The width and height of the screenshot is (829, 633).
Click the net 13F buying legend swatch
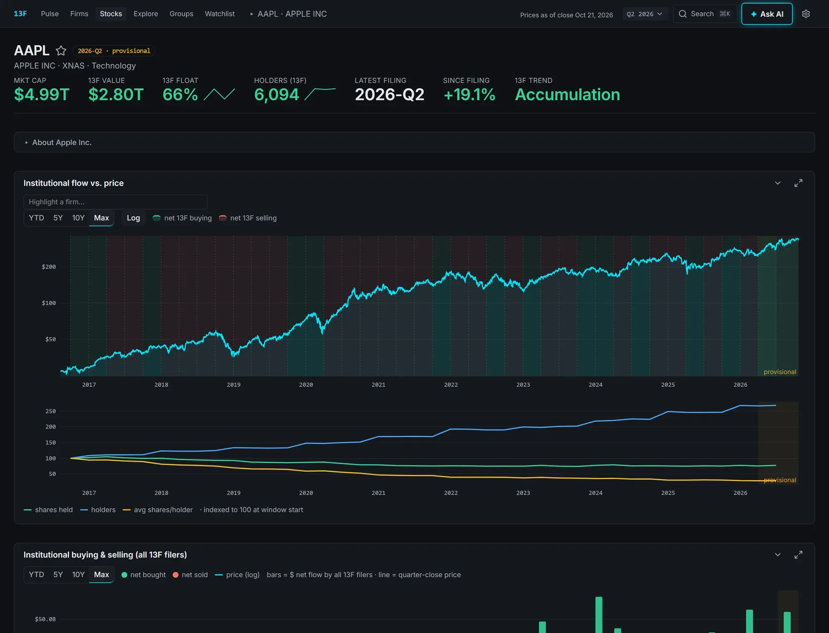156,218
